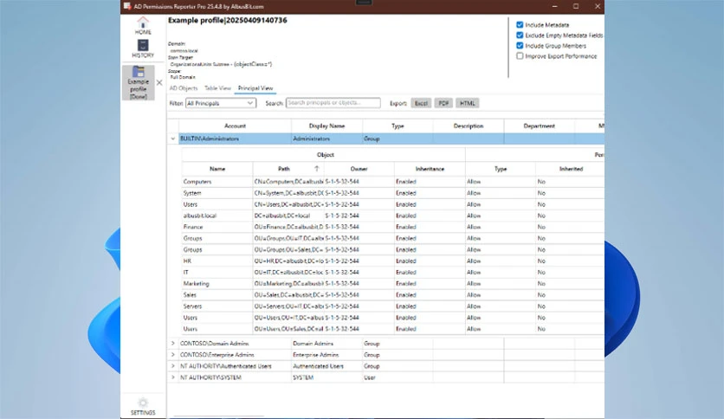Select the IT object row

pos(393,272)
